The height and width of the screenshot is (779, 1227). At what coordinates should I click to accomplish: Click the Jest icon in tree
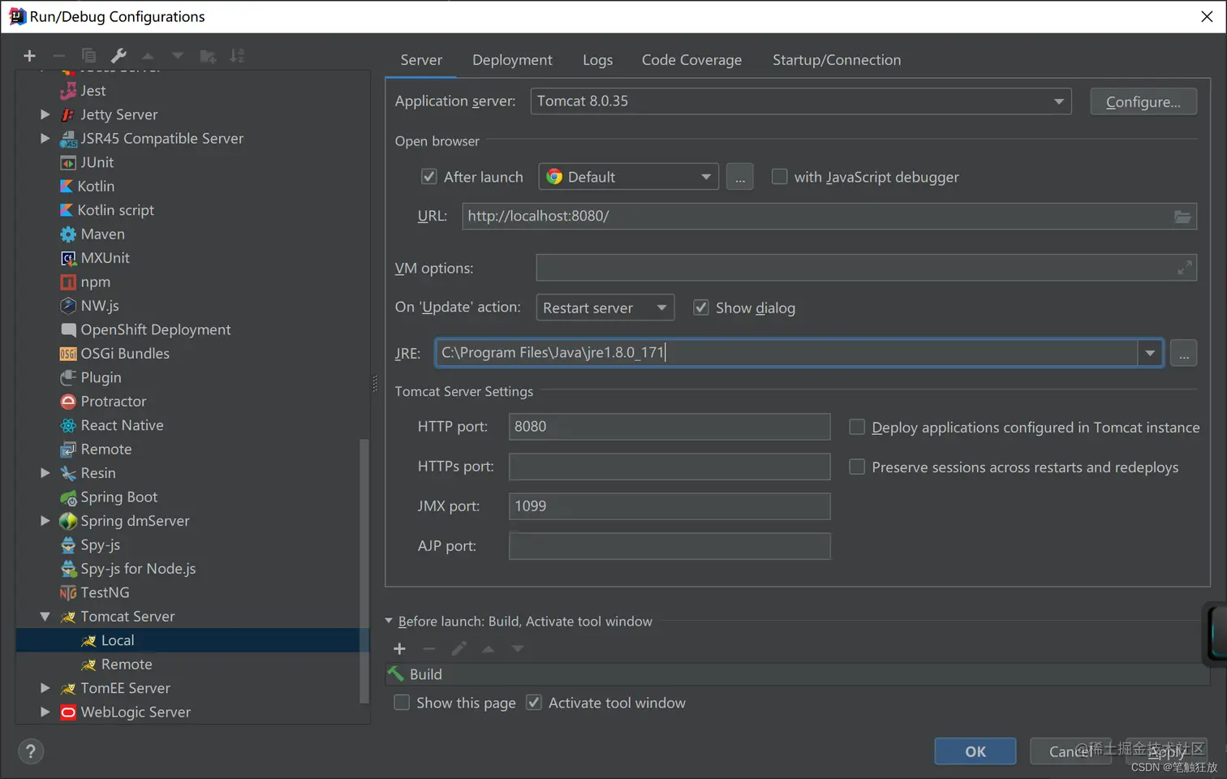pos(69,91)
